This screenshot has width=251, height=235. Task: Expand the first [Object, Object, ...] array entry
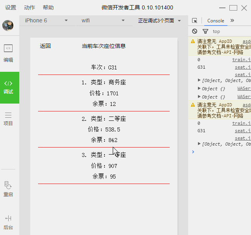click(199, 80)
